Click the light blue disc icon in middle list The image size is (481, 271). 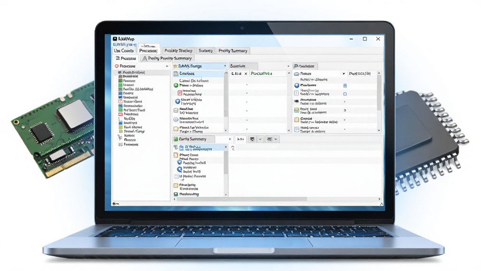tap(176, 120)
